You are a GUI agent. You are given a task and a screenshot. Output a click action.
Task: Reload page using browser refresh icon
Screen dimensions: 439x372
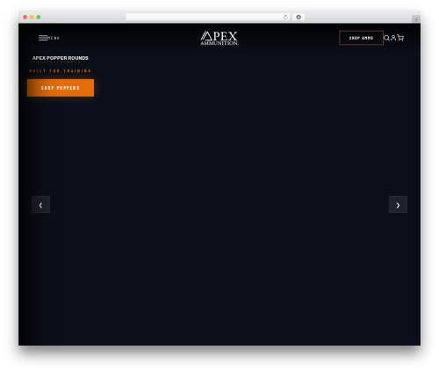pyautogui.click(x=285, y=17)
